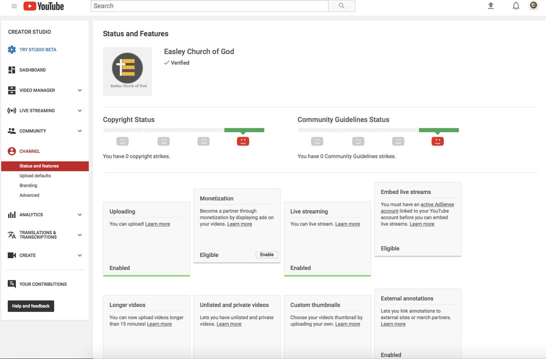546x359 pixels.
Task: Click the Video Manager icon
Action: (12, 90)
